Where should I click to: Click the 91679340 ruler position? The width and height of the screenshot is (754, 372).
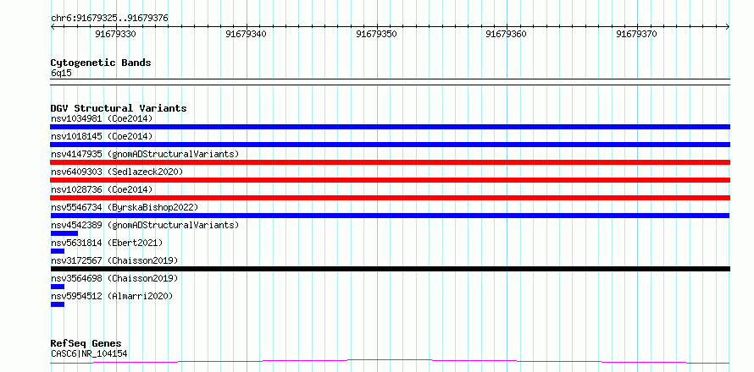point(246,34)
